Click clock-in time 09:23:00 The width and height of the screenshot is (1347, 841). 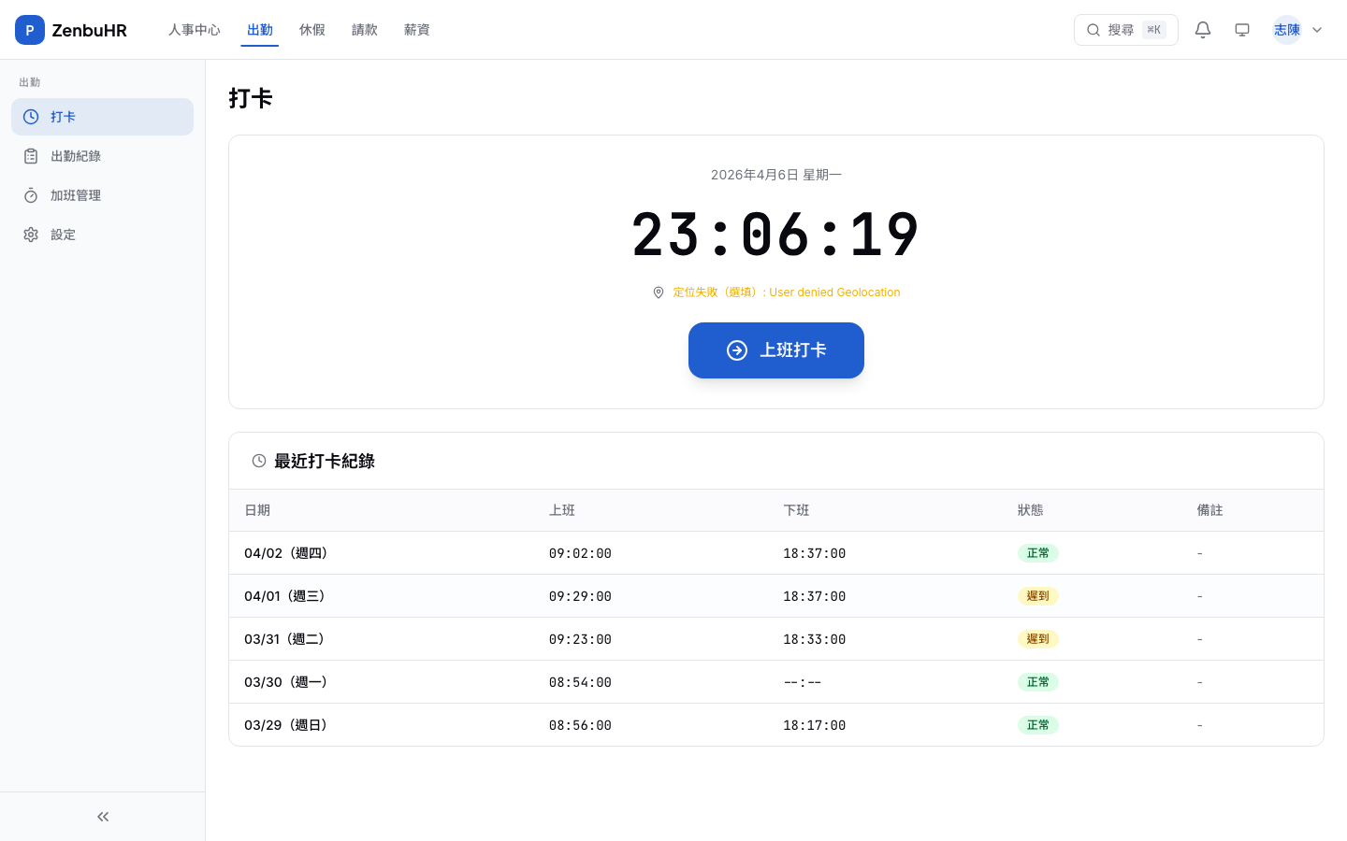(x=580, y=639)
